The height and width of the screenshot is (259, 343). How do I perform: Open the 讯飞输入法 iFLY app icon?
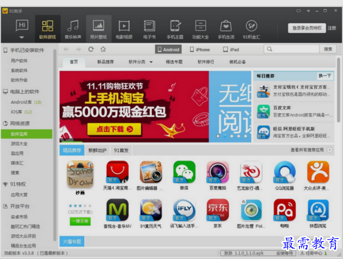pos(184,210)
